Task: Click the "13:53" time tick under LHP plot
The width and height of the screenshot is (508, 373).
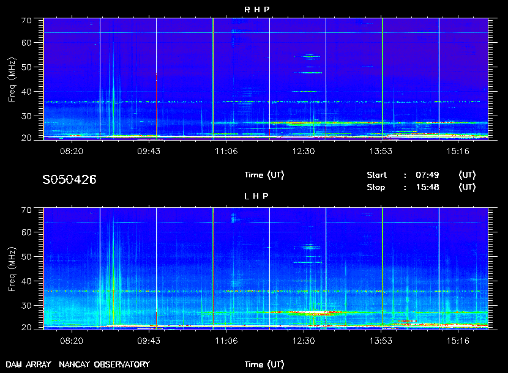Action: pos(381,341)
